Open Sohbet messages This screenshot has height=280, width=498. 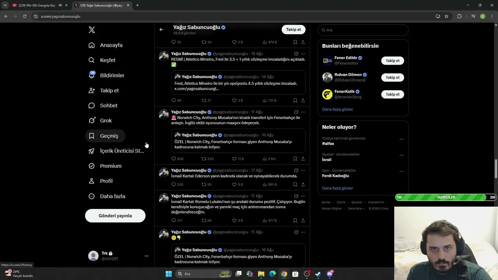pyautogui.click(x=103, y=105)
